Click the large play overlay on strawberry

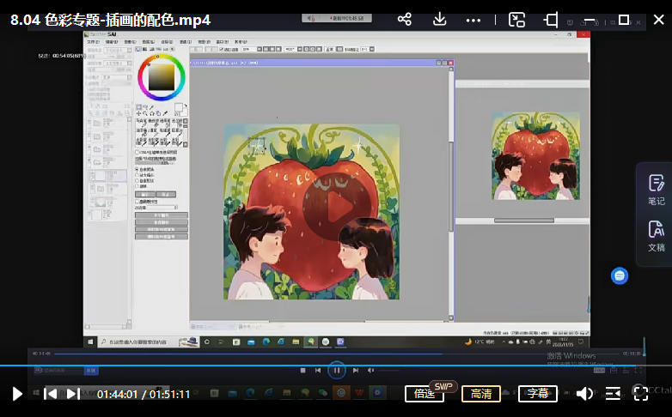click(336, 207)
